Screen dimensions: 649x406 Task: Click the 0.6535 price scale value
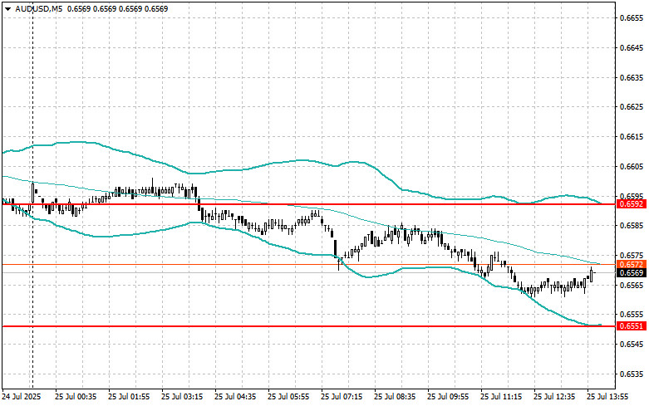[632, 374]
